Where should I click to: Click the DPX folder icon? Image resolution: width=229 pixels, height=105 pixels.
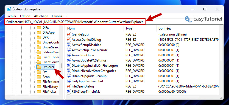[x=39, y=37]
